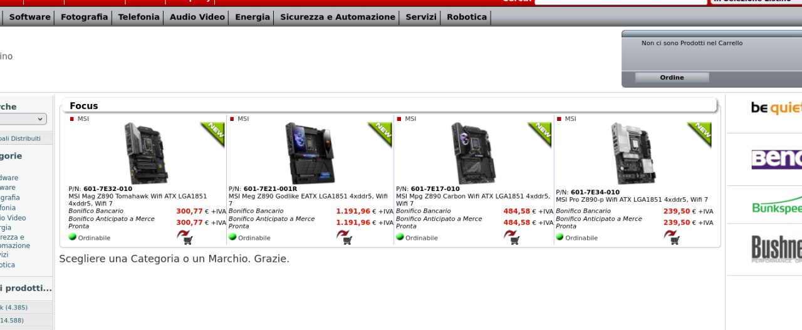Open the Software menu

click(x=29, y=17)
